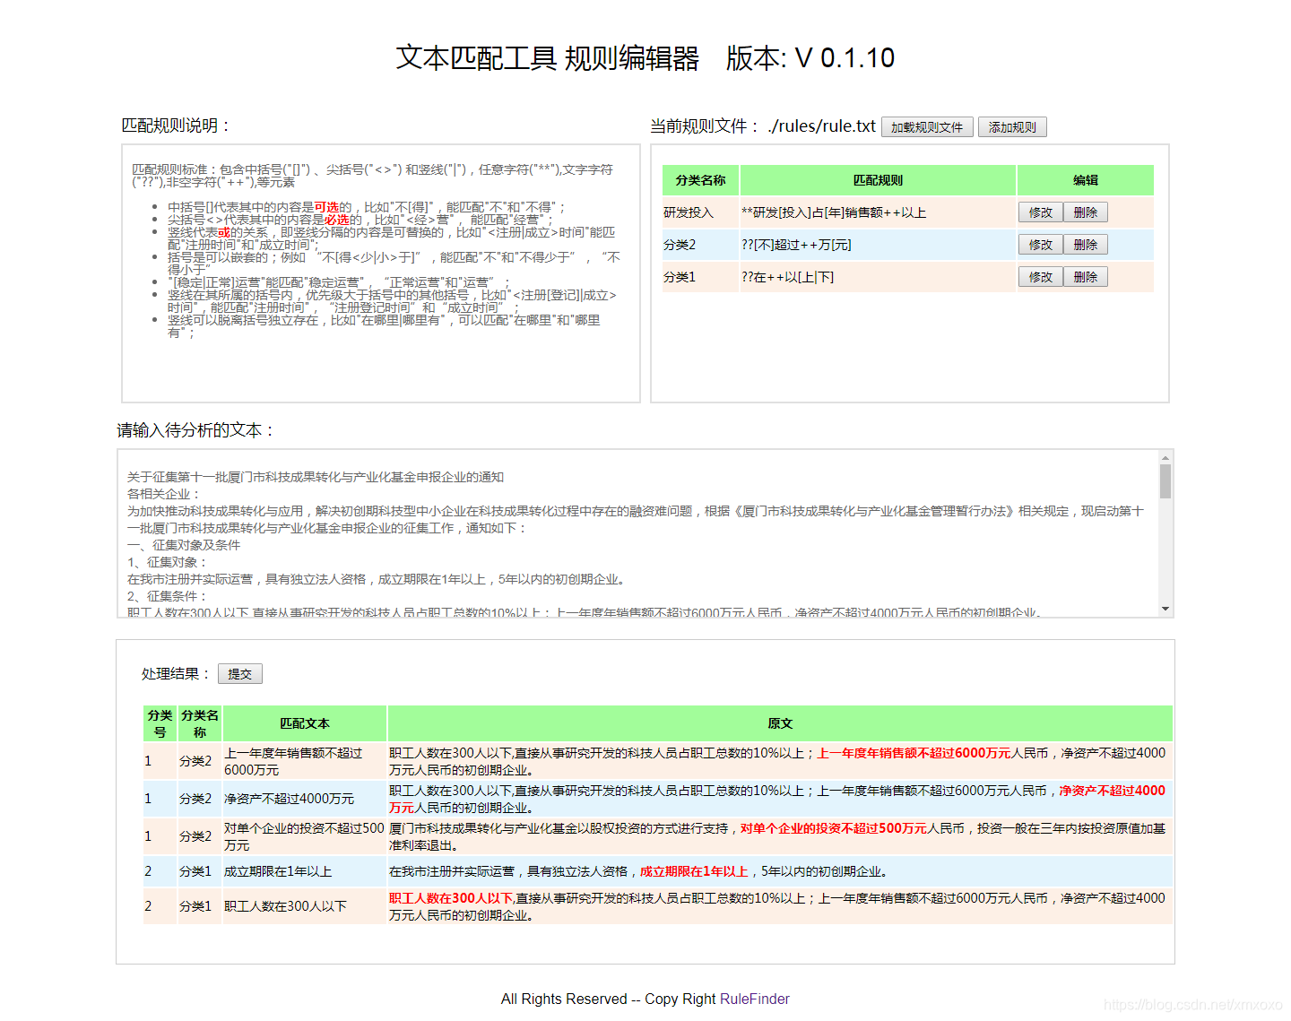
Task: Select the rule text ??在++以[上|下]
Action: 787,277
